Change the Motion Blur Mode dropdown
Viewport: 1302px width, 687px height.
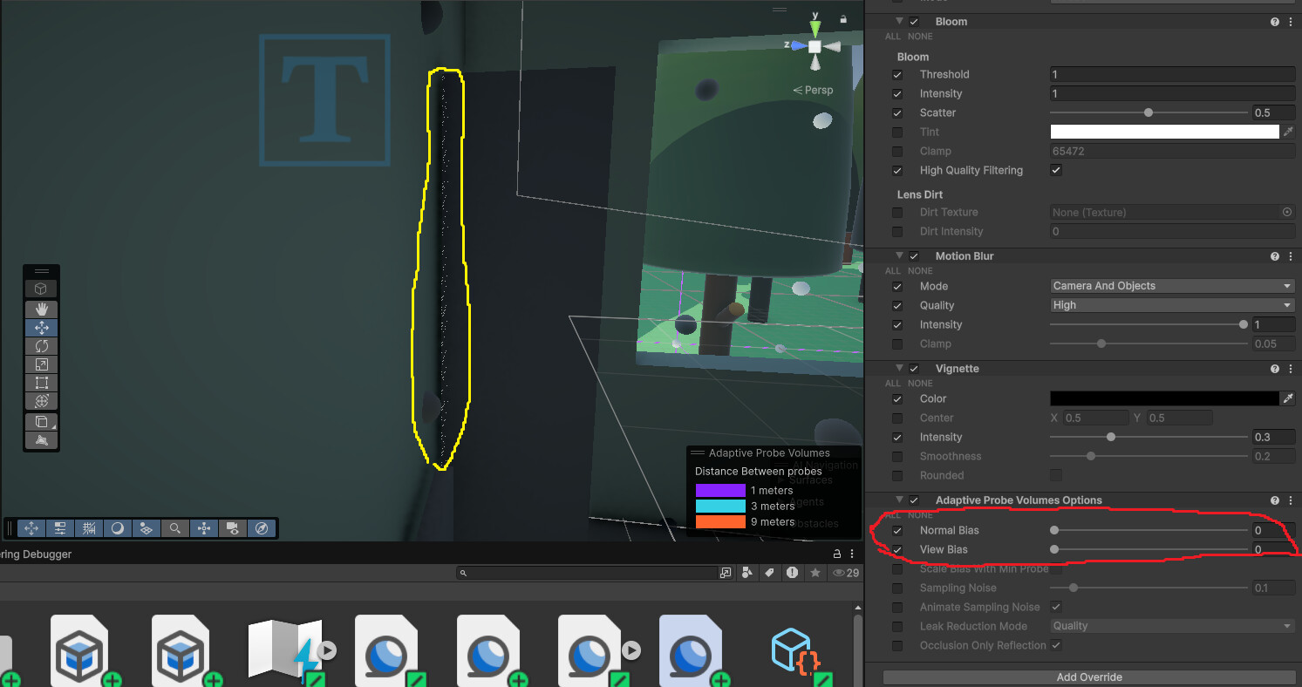1171,285
